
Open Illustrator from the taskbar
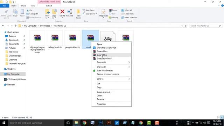click(x=108, y=123)
